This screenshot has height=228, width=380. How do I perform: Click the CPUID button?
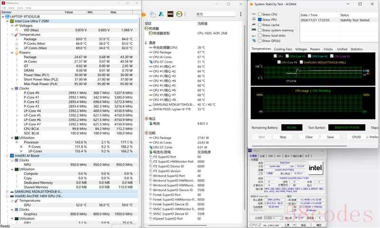(x=356, y=137)
